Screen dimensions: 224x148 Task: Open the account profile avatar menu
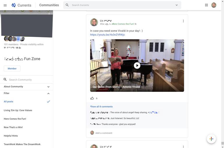[x=214, y=5]
